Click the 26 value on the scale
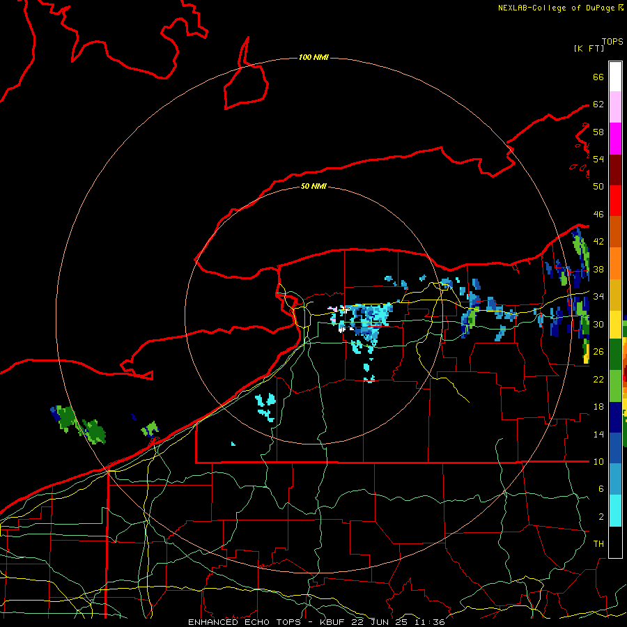 (x=598, y=352)
